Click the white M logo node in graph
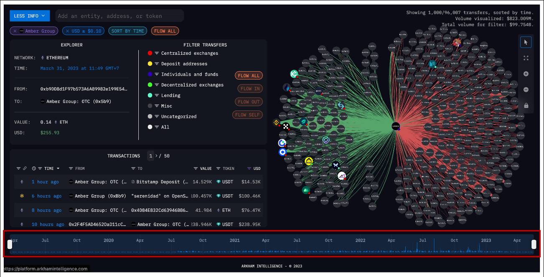 coord(342,176)
